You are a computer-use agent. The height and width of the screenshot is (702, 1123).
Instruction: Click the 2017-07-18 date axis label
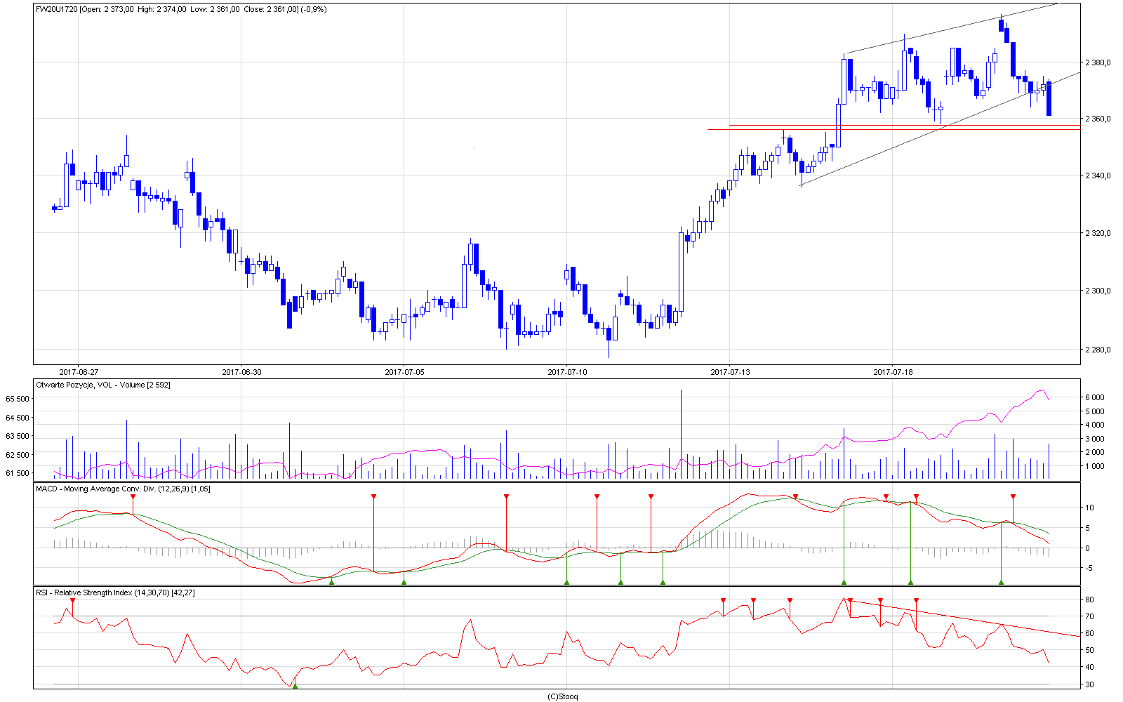coord(893,372)
